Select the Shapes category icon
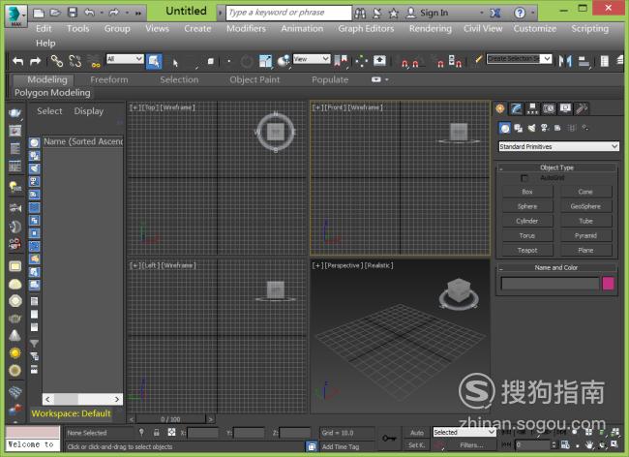Image resolution: width=629 pixels, height=457 pixels. point(519,128)
